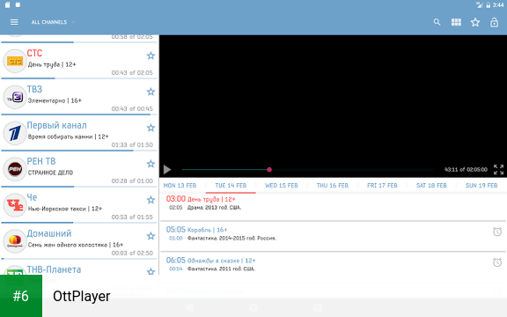This screenshot has height=317, width=507.
Task: Open the Домашний channel logo
Action: [x=15, y=241]
